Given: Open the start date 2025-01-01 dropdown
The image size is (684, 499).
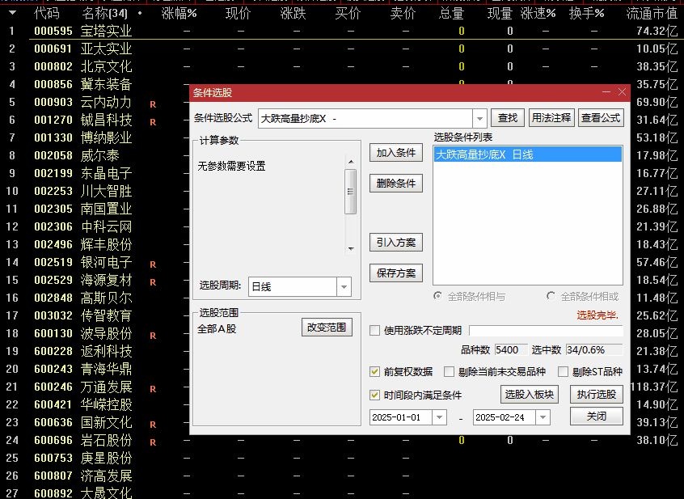Looking at the screenshot, I should (440, 416).
